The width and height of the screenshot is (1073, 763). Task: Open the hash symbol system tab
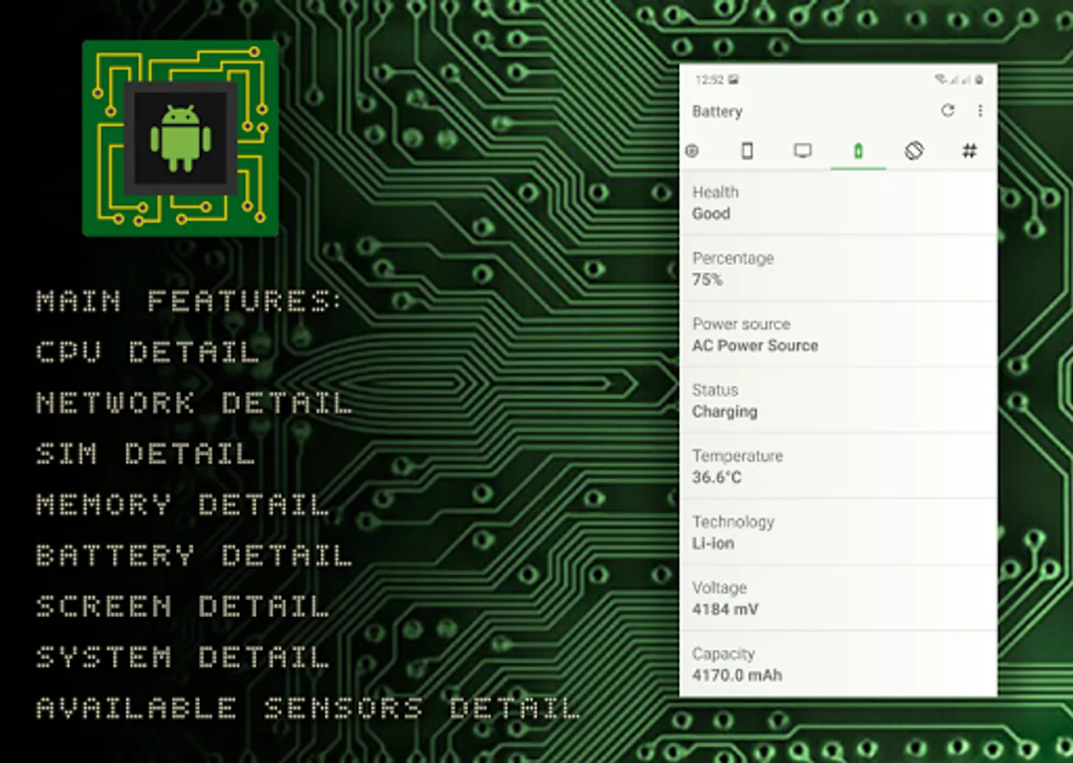(970, 151)
